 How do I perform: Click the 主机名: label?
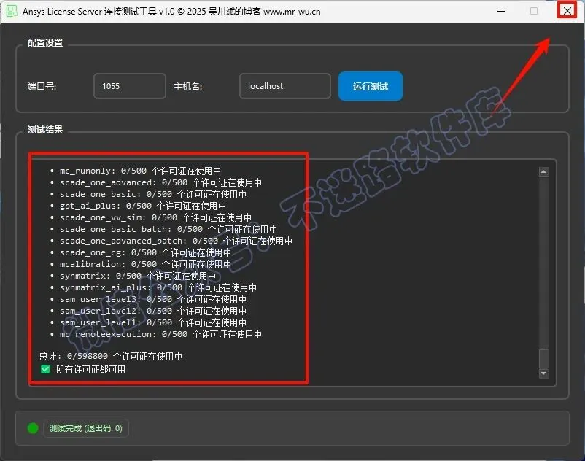pos(187,87)
